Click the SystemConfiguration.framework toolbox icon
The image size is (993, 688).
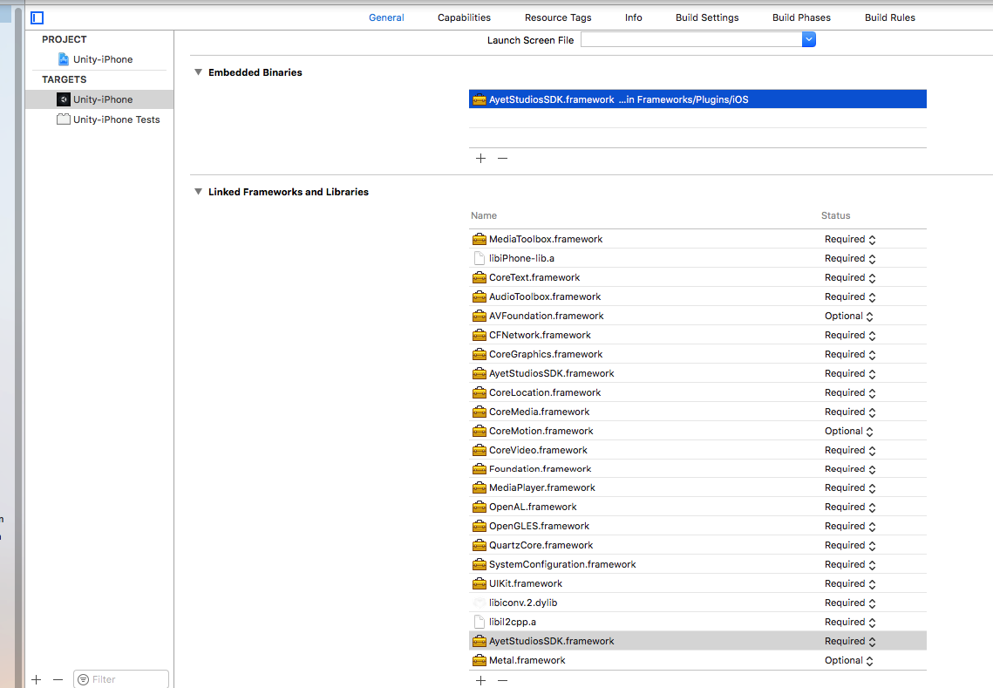click(x=479, y=565)
